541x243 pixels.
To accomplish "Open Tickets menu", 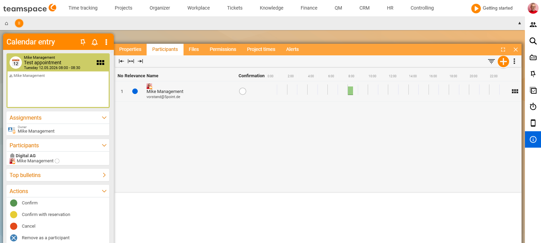I will pos(235,8).
